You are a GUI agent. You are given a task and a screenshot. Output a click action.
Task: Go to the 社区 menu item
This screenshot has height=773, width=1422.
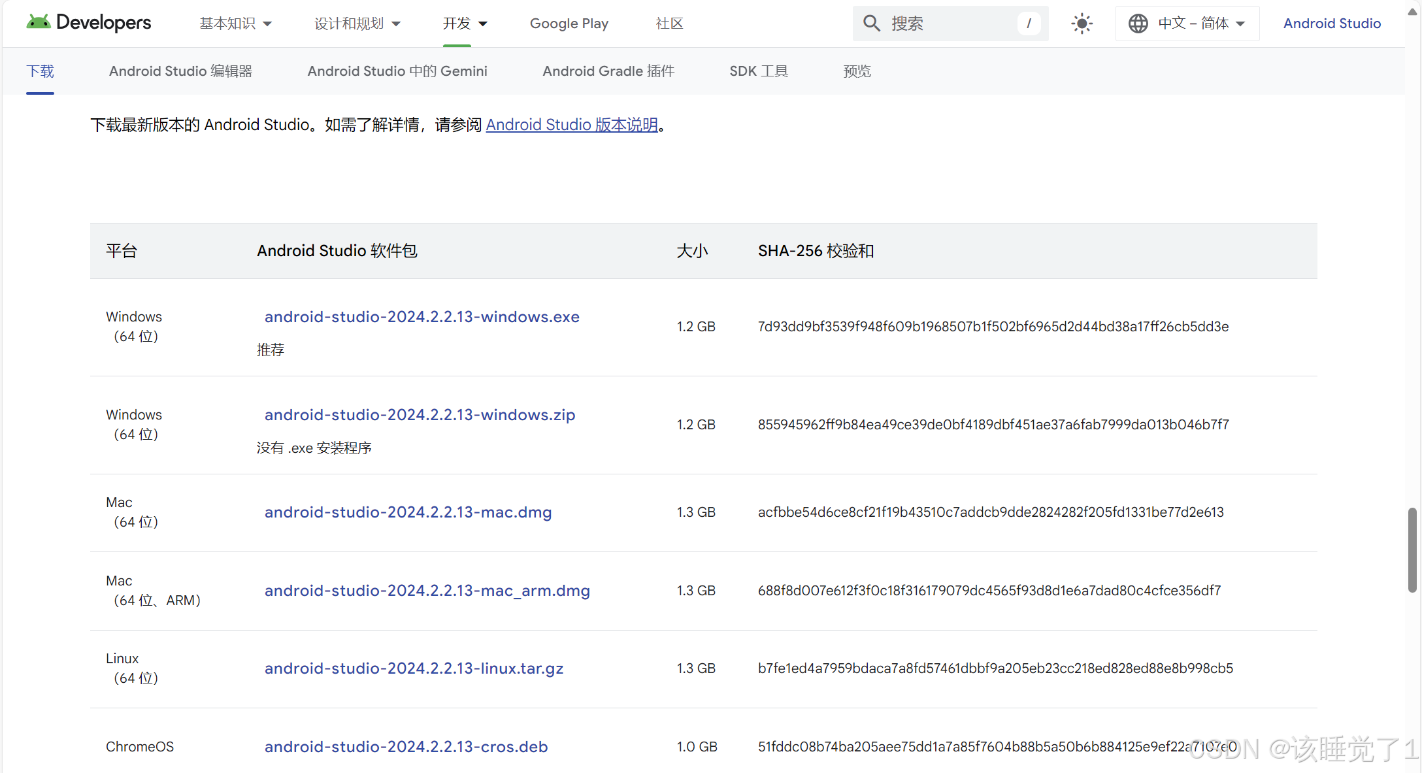point(669,24)
